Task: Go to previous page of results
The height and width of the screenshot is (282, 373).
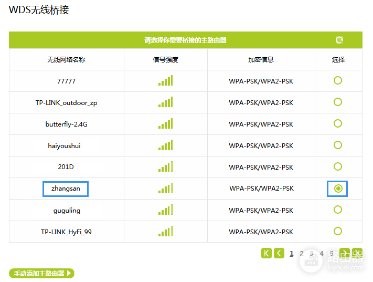Action: coord(279,253)
